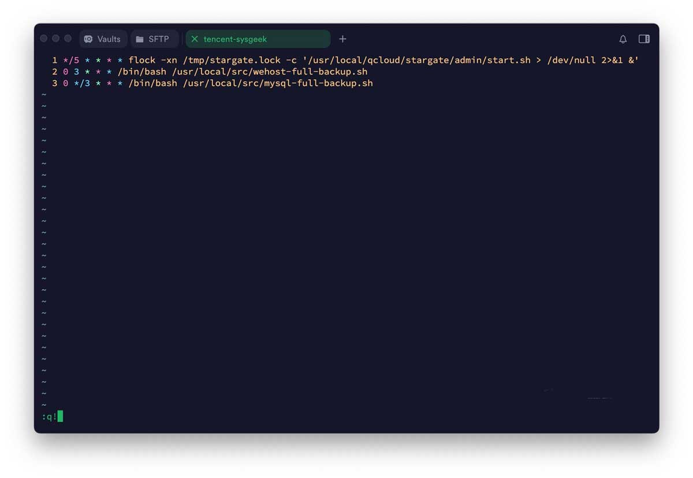The width and height of the screenshot is (693, 478).
Task: Open a new tab with the plus icon
Action: [342, 39]
